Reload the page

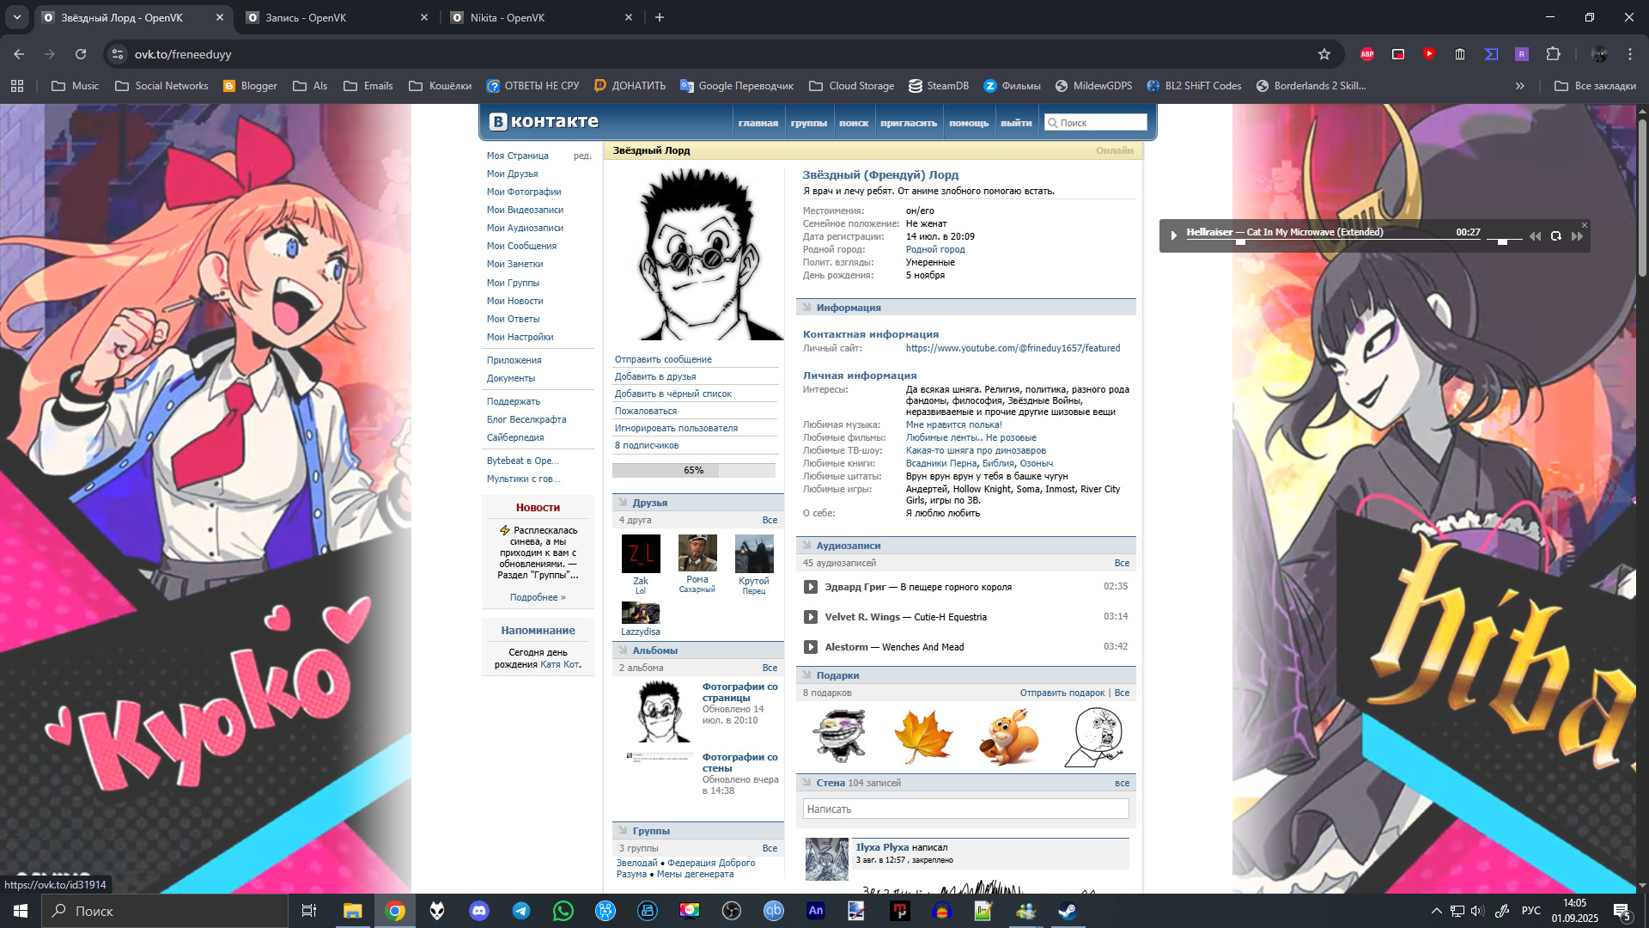point(81,54)
